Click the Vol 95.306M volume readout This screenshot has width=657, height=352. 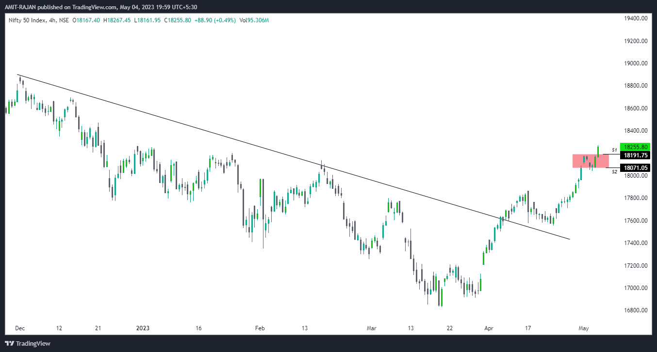(x=255, y=20)
